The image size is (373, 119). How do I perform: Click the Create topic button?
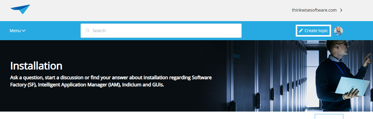click(313, 31)
